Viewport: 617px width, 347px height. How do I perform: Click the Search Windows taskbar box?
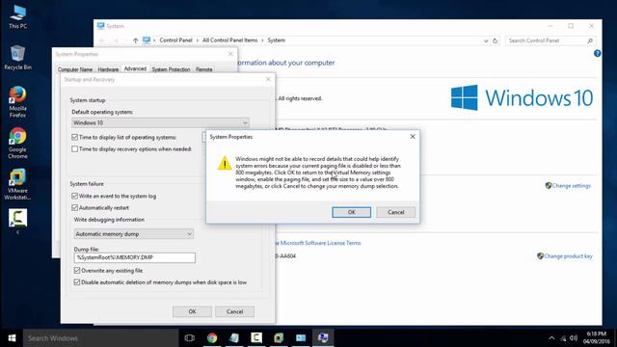(x=100, y=338)
